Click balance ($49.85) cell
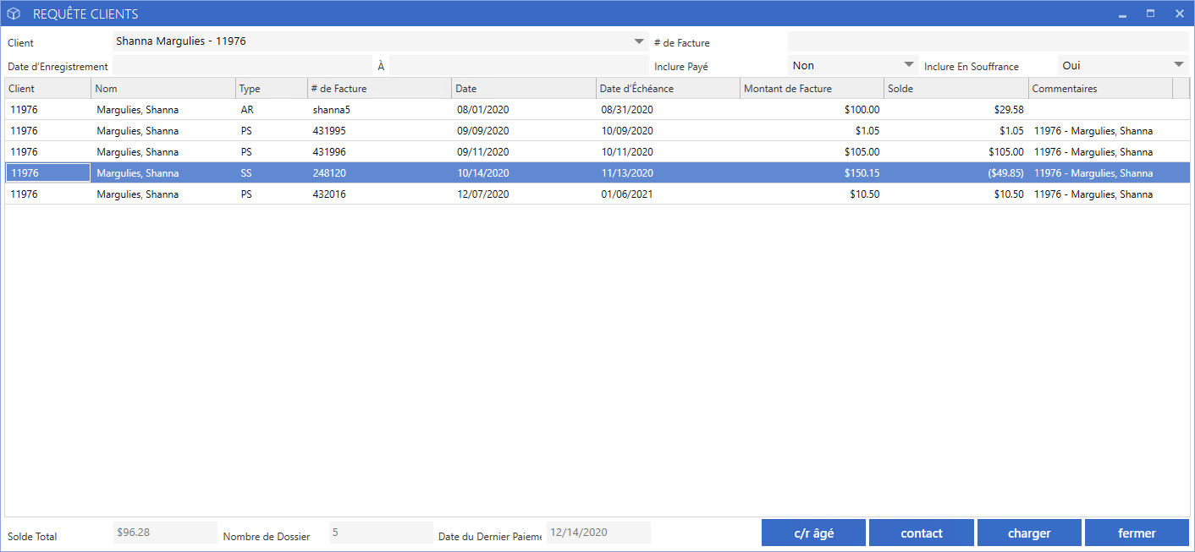1195x552 pixels. (x=956, y=173)
